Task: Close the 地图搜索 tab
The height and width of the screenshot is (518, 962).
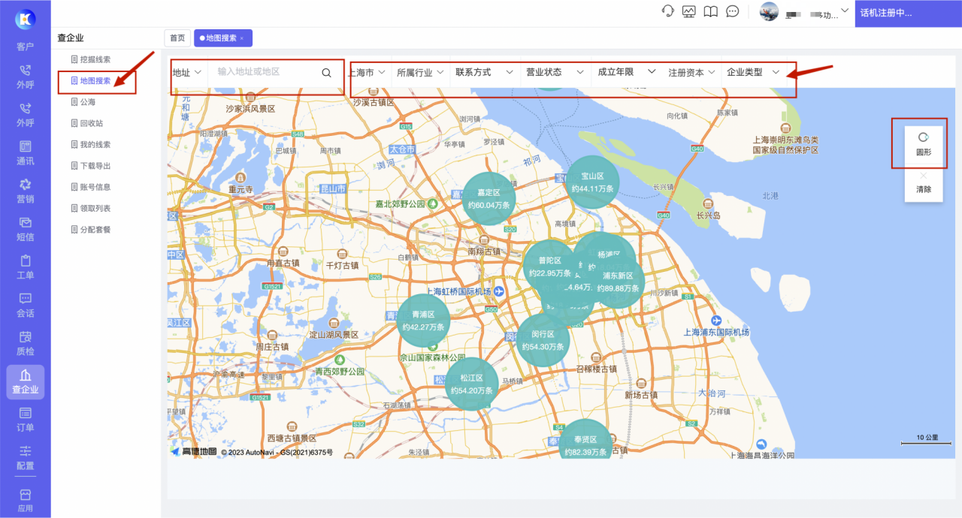Action: click(x=242, y=38)
